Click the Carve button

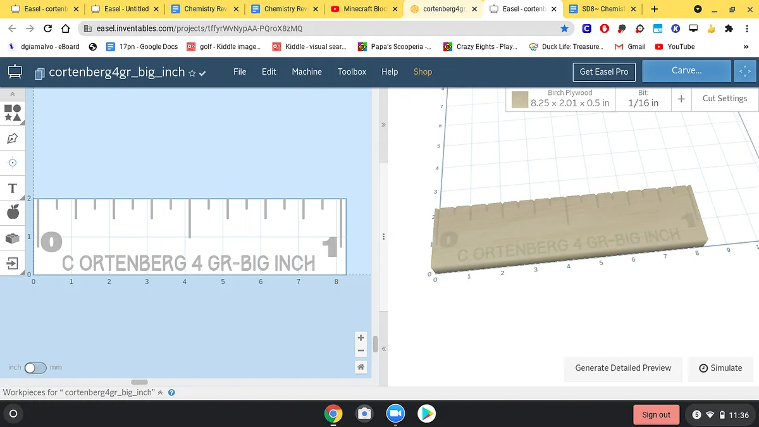(x=686, y=71)
